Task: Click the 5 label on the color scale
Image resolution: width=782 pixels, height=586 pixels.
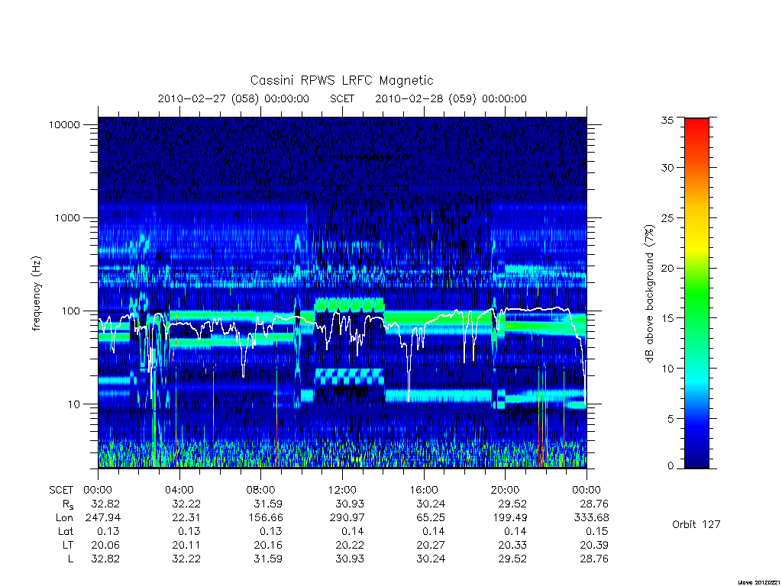Action: pyautogui.click(x=671, y=419)
